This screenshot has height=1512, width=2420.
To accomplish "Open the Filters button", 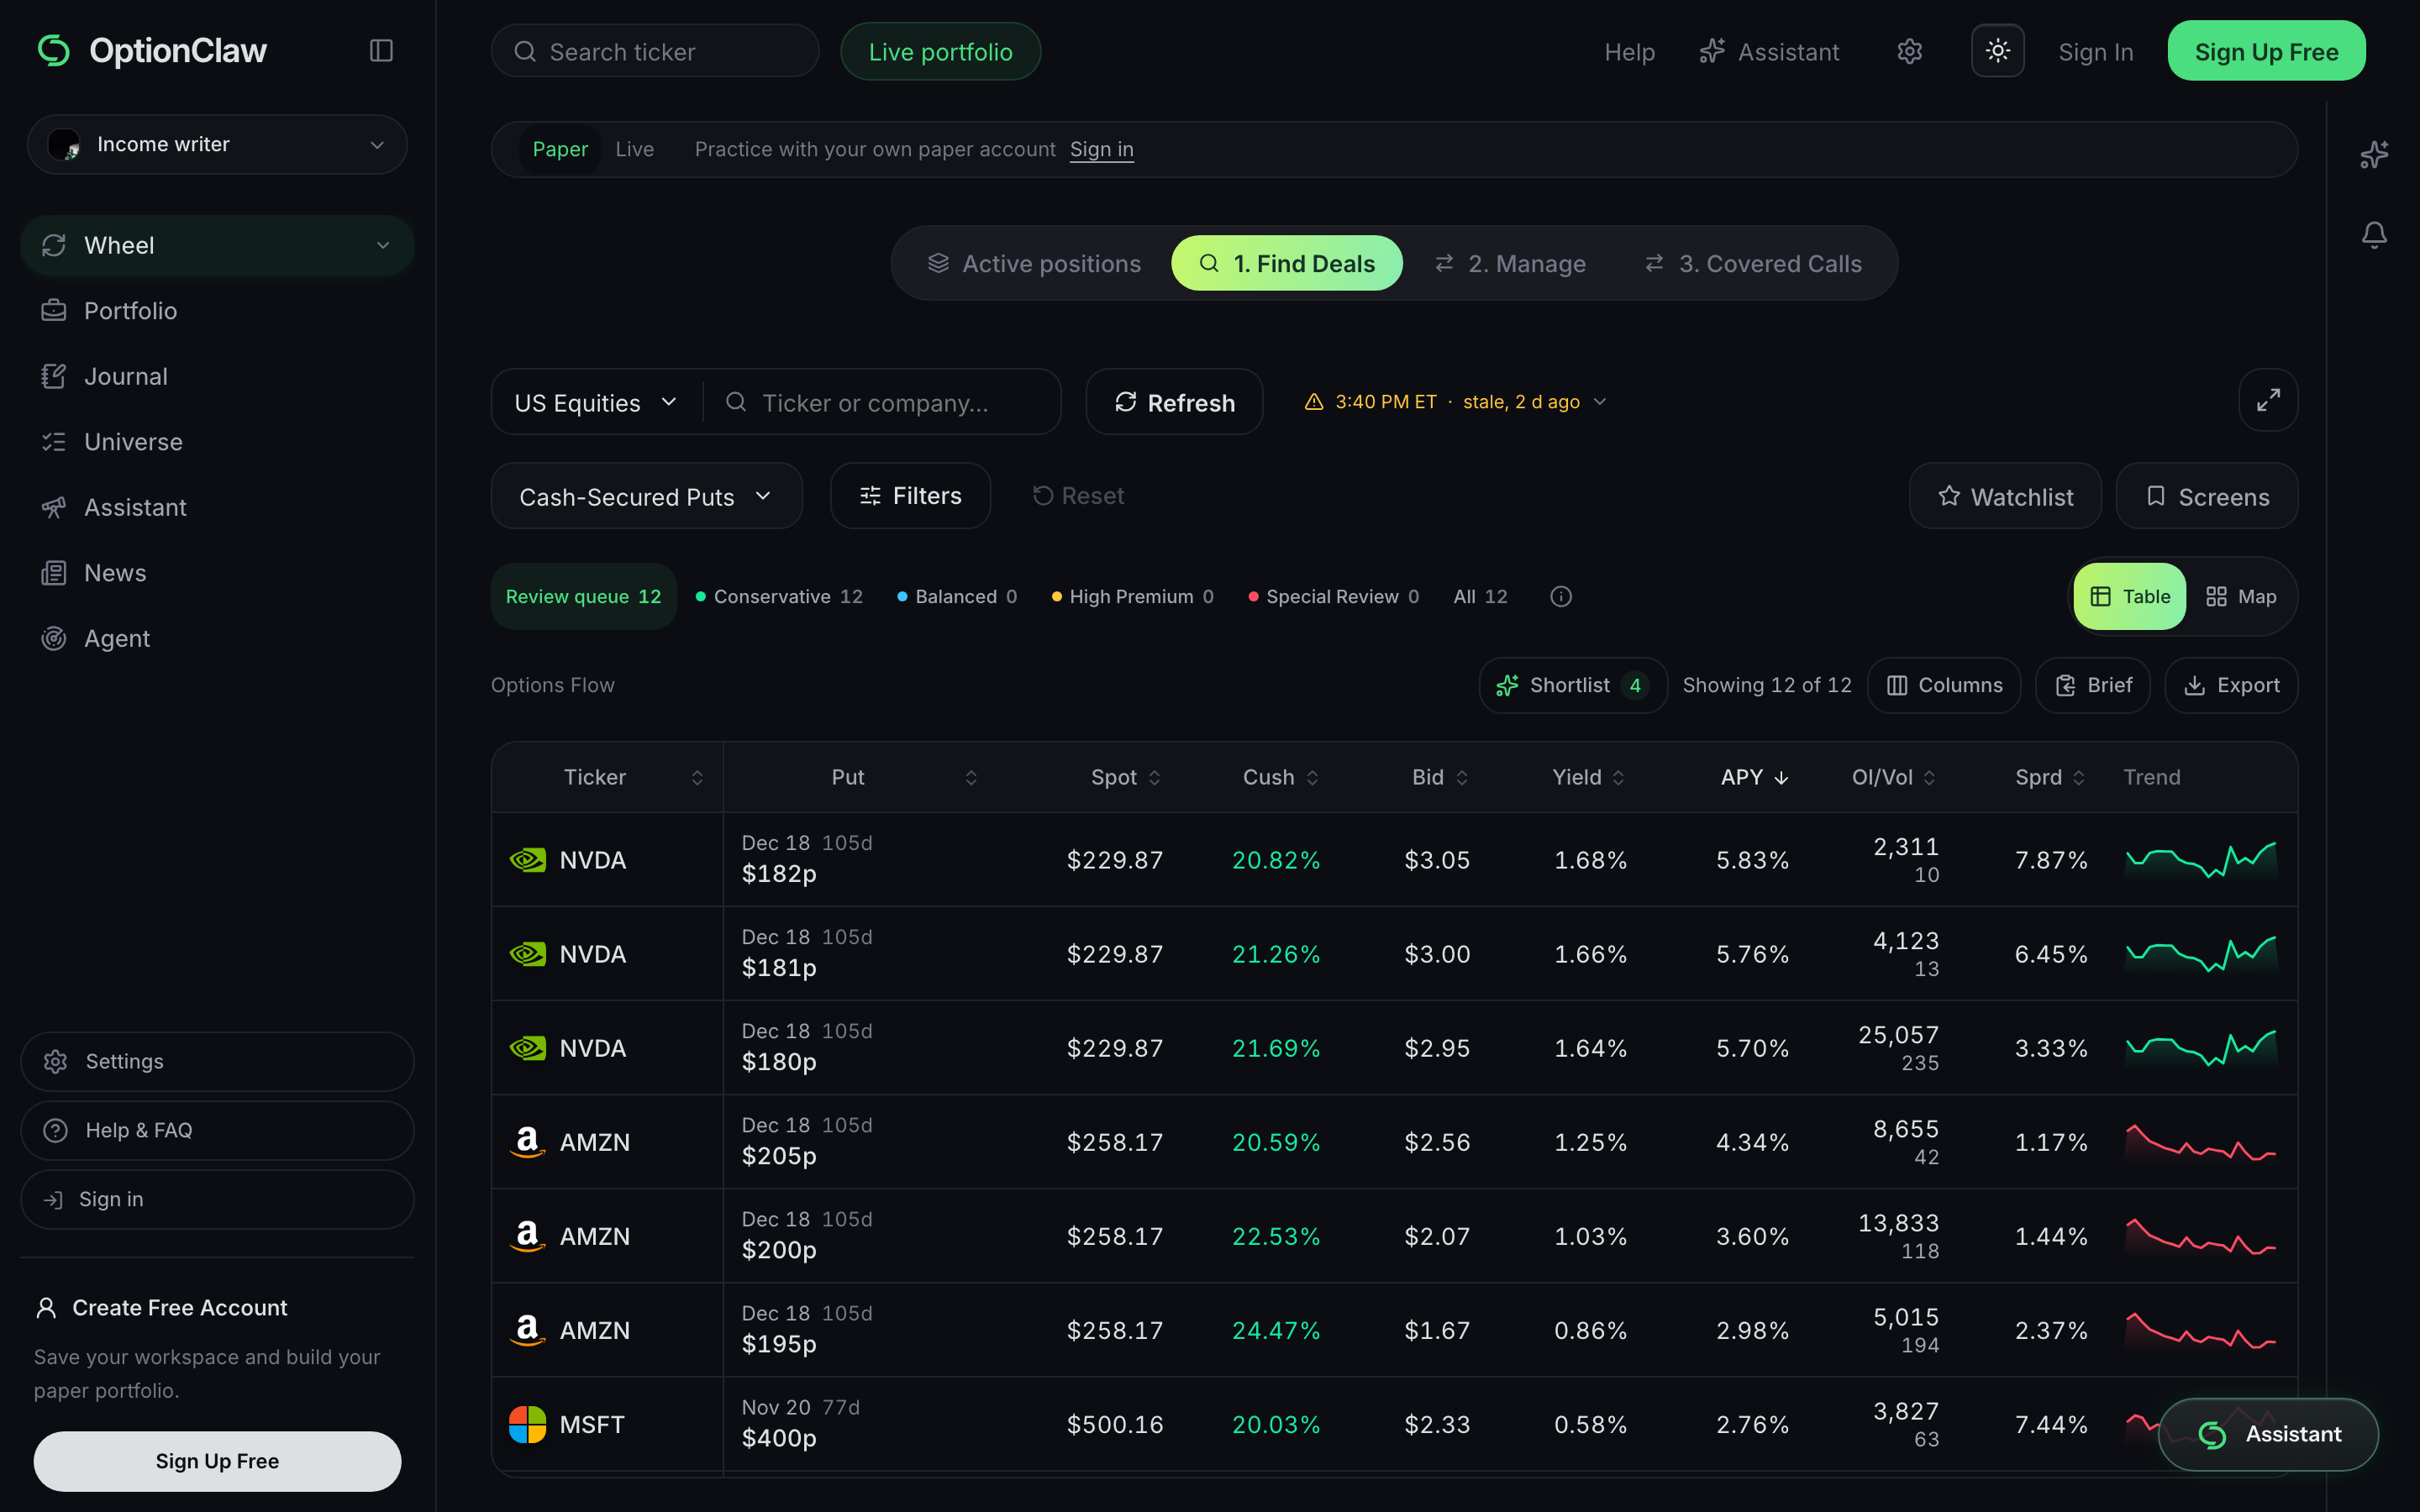I will pyautogui.click(x=910, y=496).
